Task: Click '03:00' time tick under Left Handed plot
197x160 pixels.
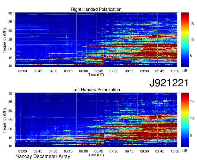Action: [x=23, y=151]
